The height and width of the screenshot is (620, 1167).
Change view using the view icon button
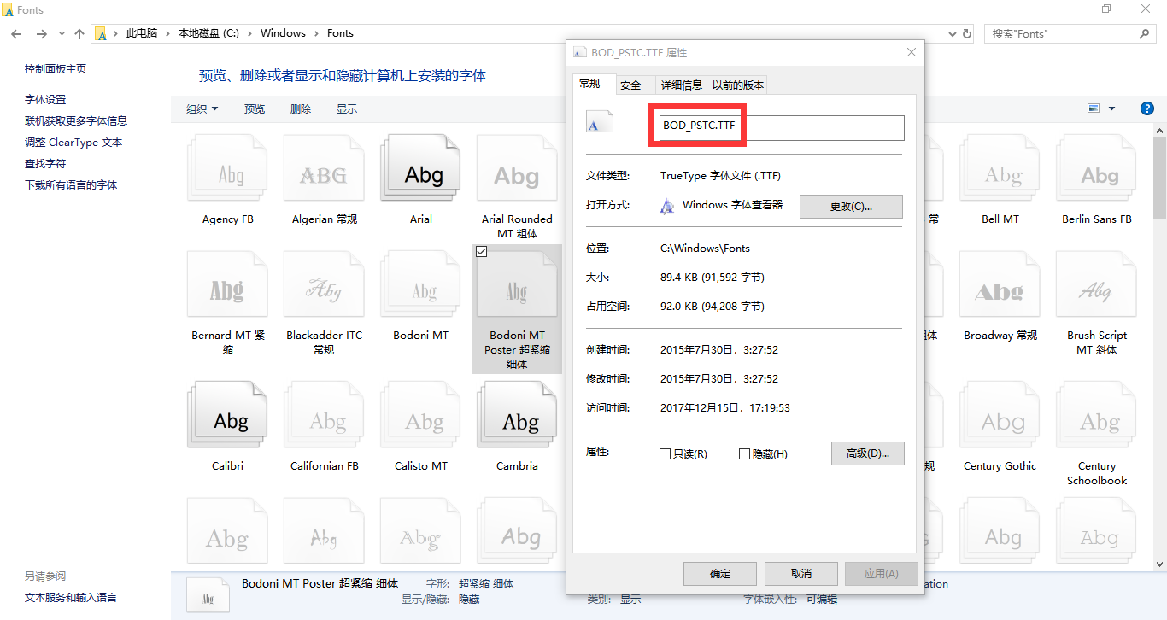pos(1094,108)
